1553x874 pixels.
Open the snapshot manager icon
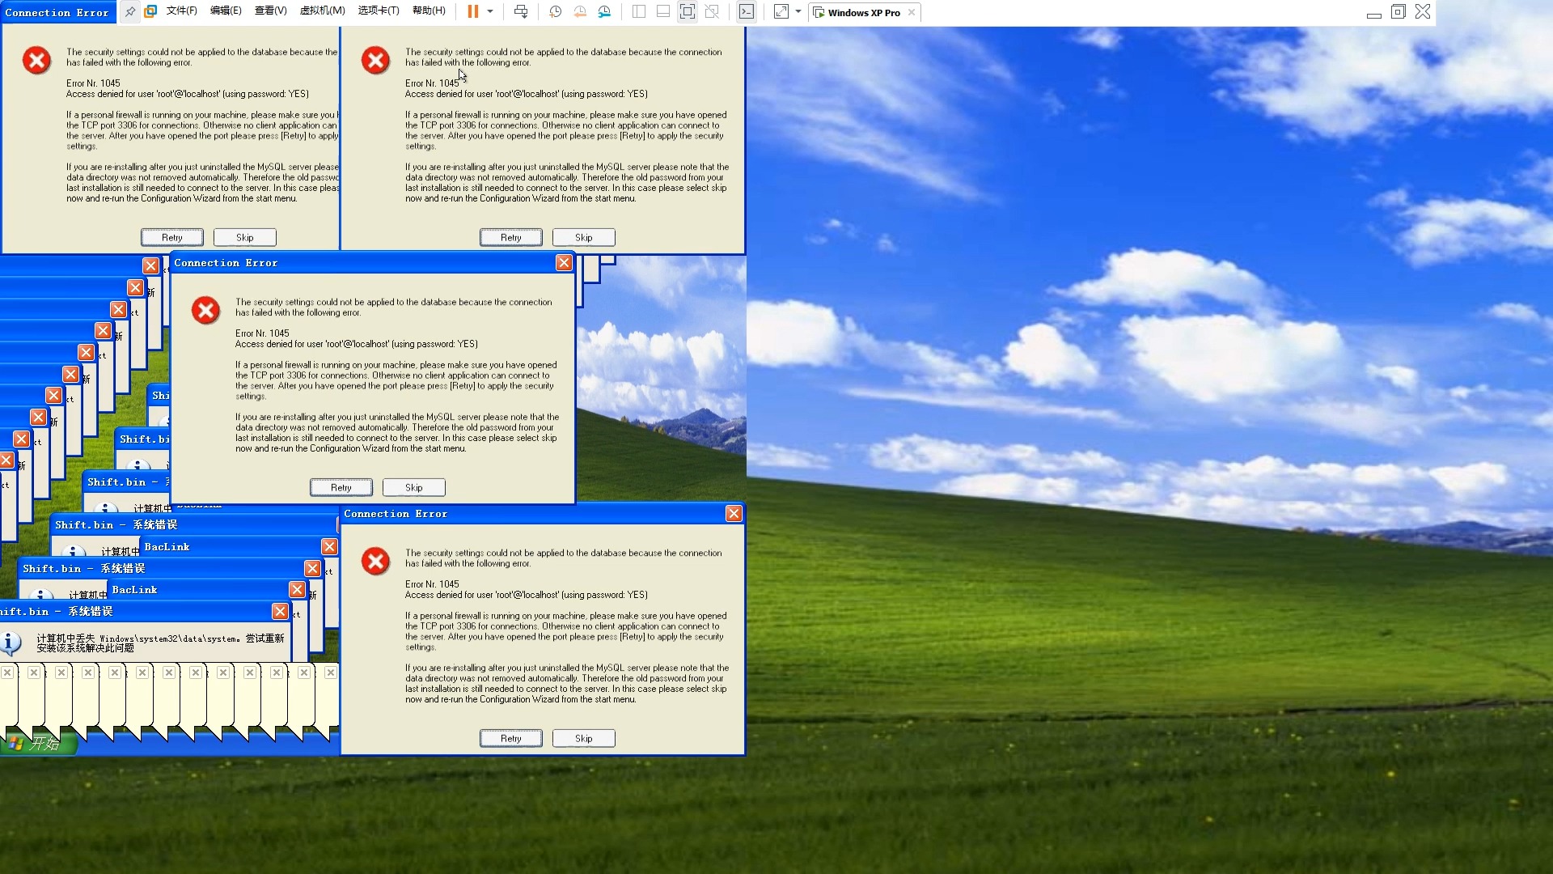click(605, 11)
